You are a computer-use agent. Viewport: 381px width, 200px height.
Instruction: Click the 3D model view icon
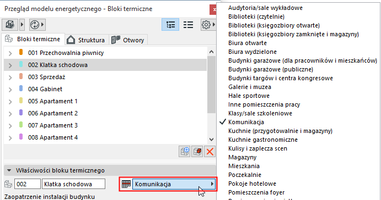[x=10, y=25]
